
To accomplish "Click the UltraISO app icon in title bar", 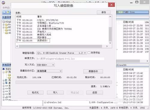I will [x=4, y=3].
